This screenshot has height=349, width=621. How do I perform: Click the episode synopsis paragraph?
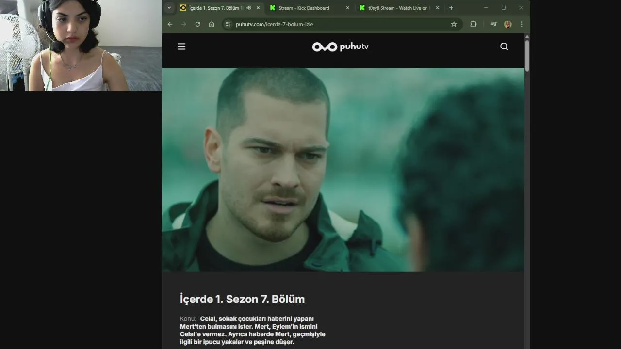[x=252, y=330]
